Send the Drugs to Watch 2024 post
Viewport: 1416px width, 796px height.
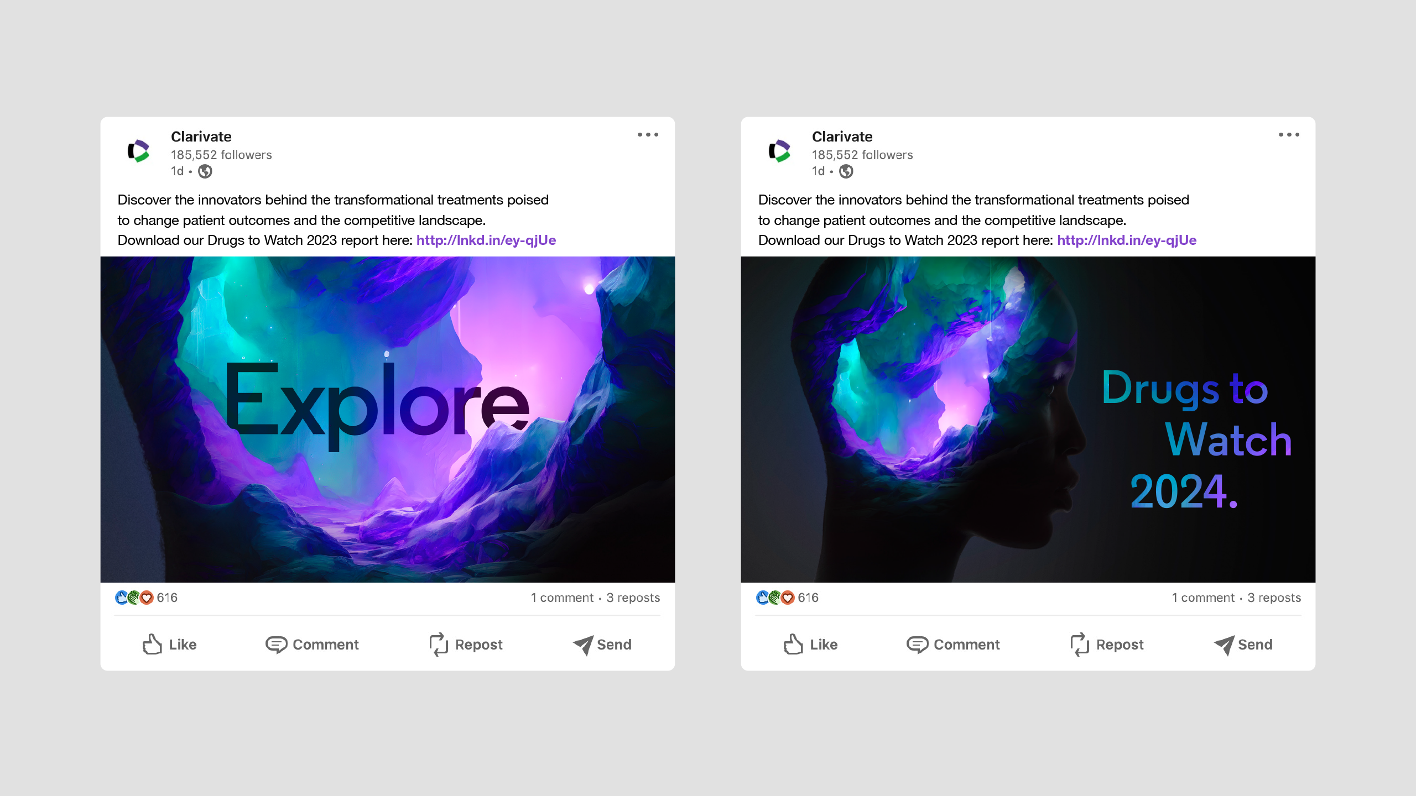click(x=1243, y=645)
